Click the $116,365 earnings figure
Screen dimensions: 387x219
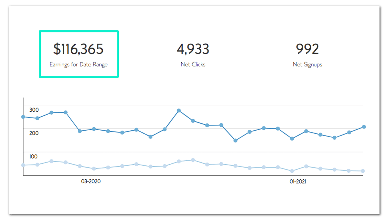(x=78, y=49)
